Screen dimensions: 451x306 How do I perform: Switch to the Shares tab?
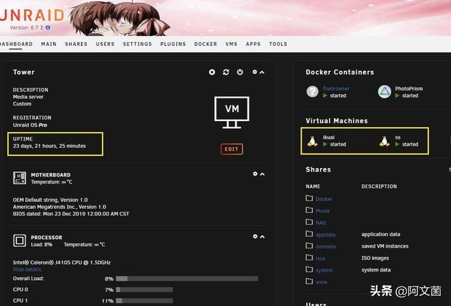pos(76,44)
